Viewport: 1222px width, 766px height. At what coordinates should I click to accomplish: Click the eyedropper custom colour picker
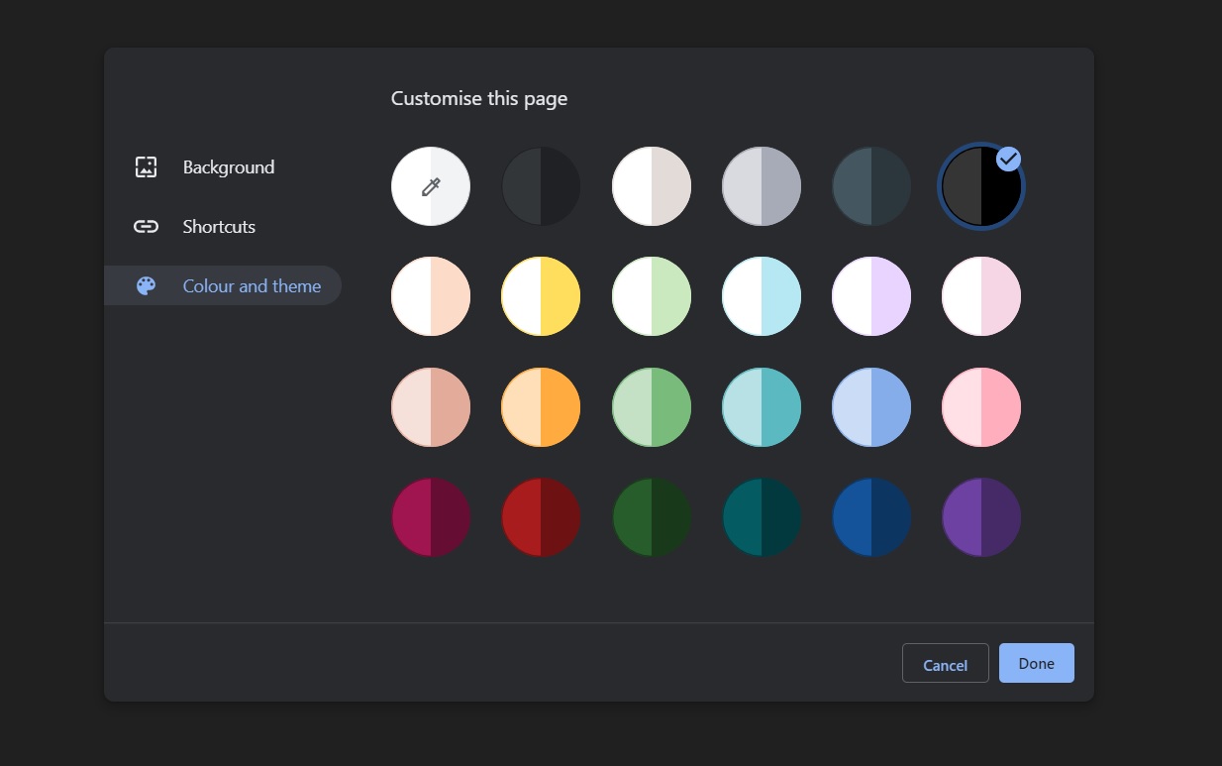click(431, 186)
